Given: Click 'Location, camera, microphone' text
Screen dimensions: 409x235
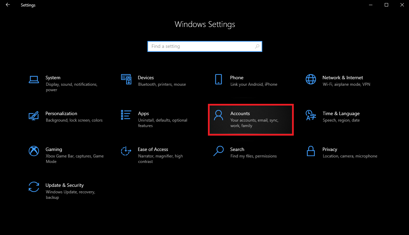Looking at the screenshot, I should point(350,156).
